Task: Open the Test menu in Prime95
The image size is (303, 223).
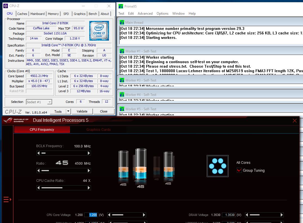Action: [121, 13]
